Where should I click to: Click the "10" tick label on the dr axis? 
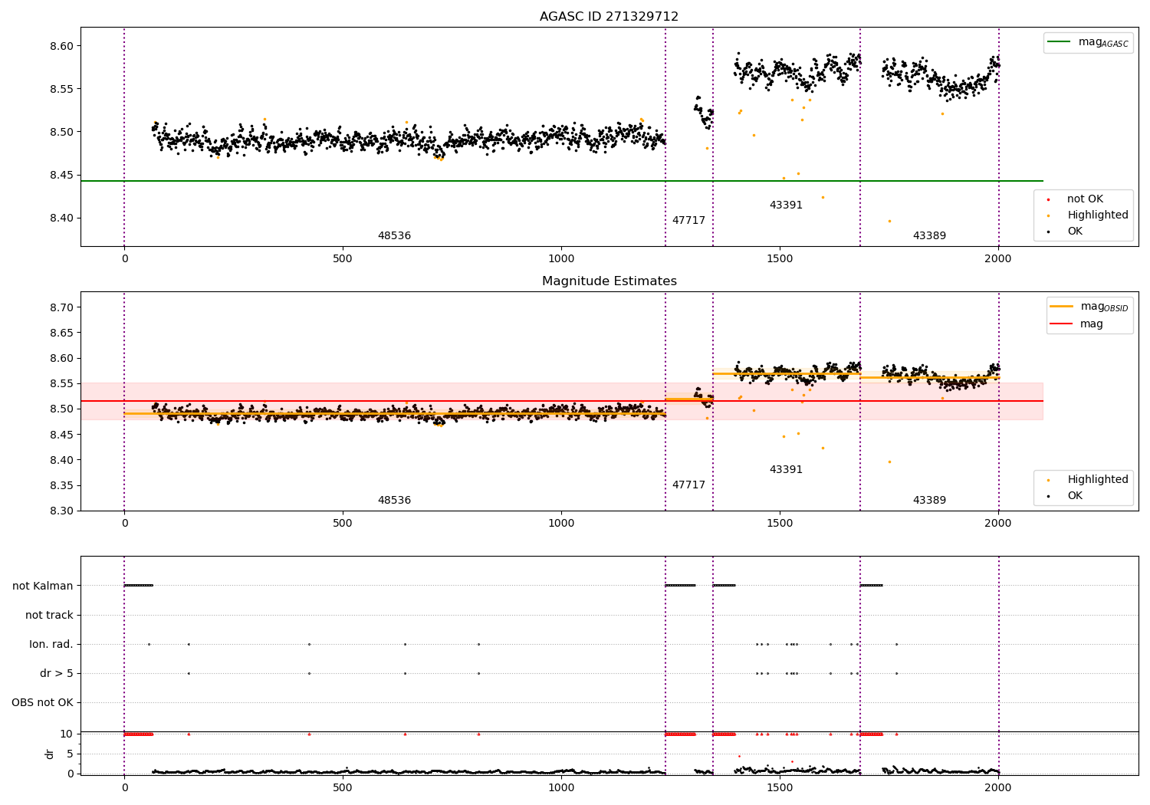[x=67, y=734]
